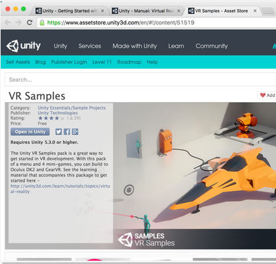The image size is (276, 264).
Task: Click the star rating
Action: (x=51, y=118)
